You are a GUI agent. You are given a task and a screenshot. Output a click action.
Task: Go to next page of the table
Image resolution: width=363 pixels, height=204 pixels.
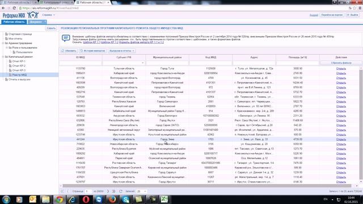(108, 192)
